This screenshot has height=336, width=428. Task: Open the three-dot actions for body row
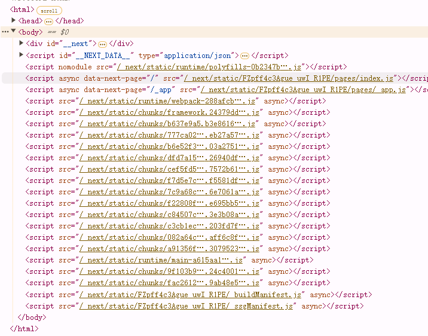tap(5, 32)
